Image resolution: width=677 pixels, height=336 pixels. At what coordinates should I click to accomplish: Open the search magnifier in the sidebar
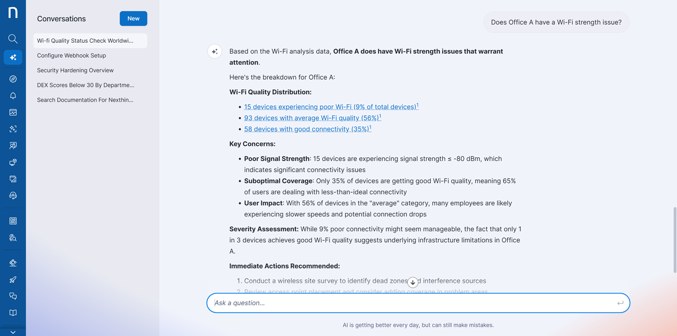13,39
